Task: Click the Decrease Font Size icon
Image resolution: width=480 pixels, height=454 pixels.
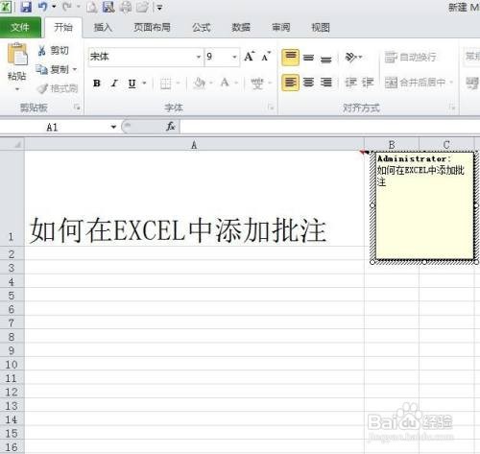Action: [266, 57]
